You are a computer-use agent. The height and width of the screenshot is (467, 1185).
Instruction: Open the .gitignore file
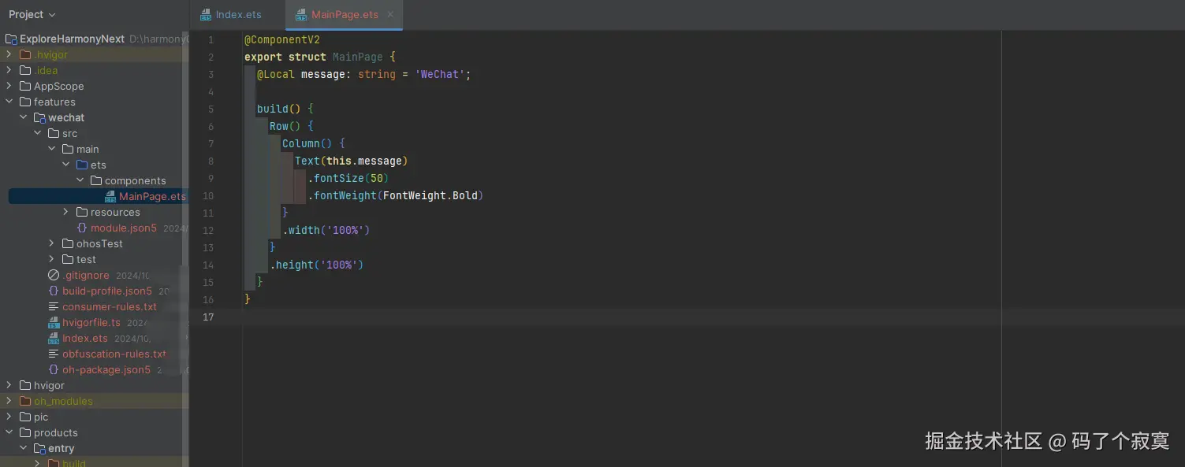pos(86,275)
